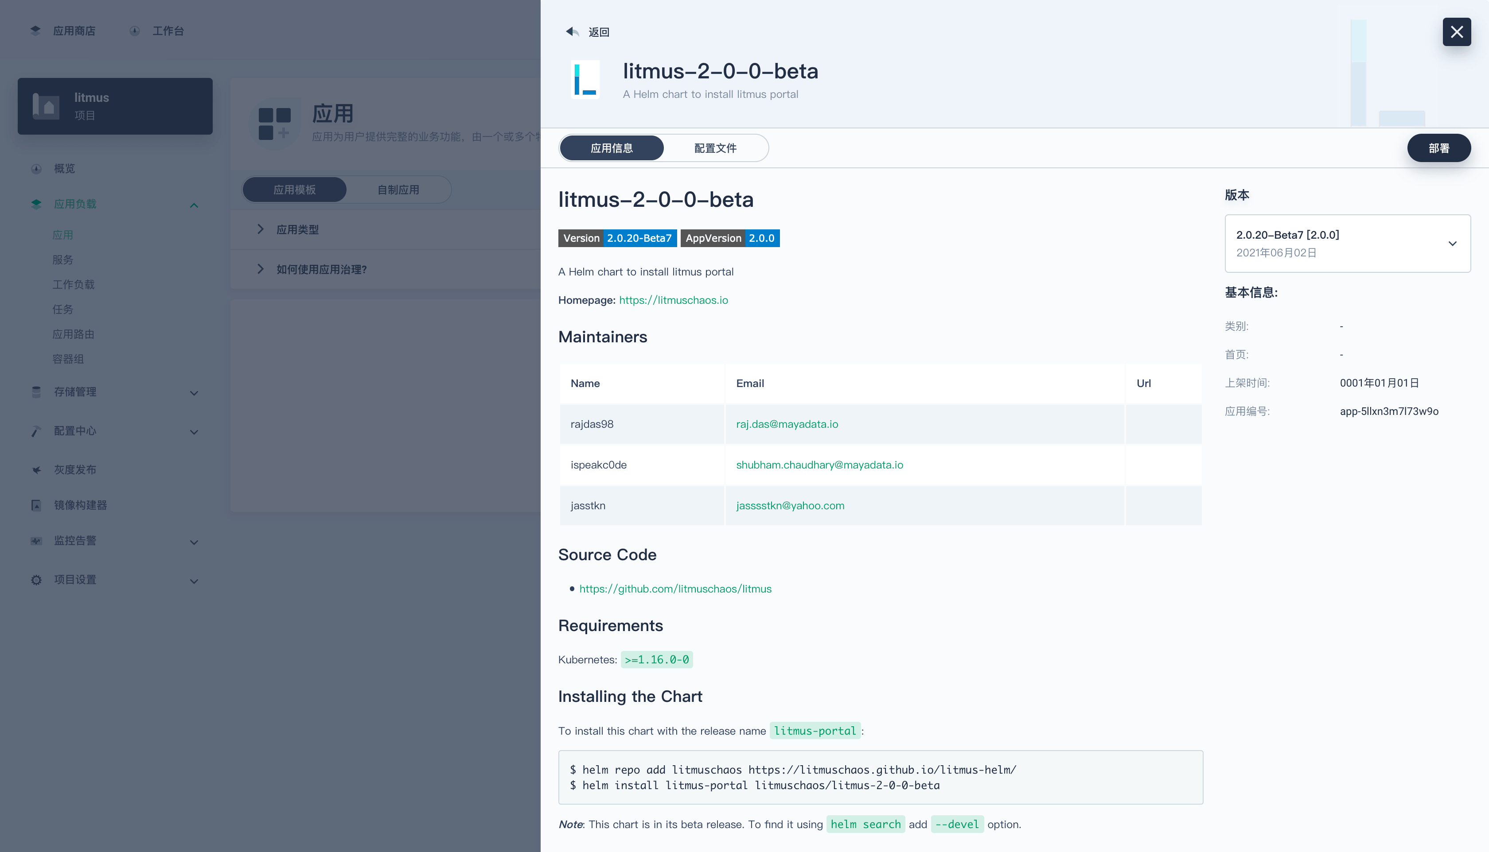Click the 概览 overview sidebar icon

pos(36,169)
